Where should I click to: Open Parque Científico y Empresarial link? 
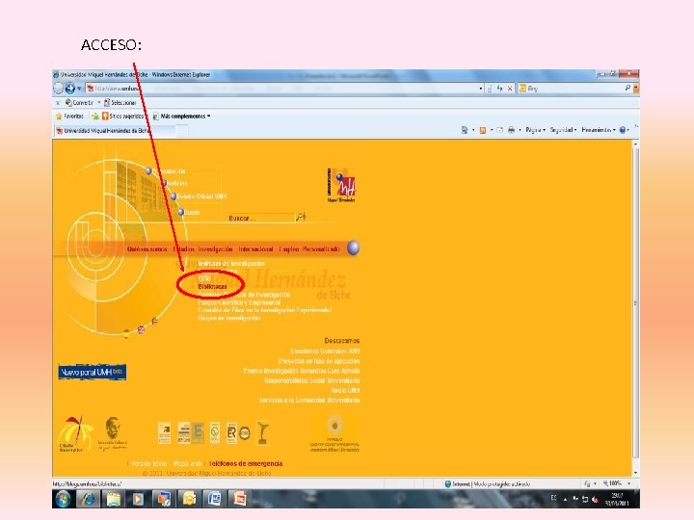tap(239, 302)
